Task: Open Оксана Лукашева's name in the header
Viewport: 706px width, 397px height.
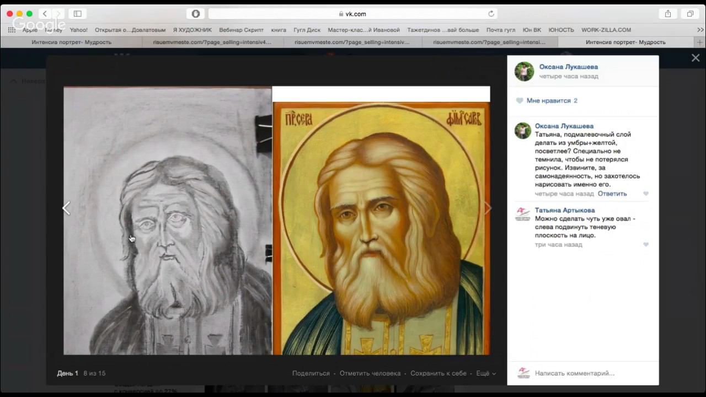Action: (569, 67)
